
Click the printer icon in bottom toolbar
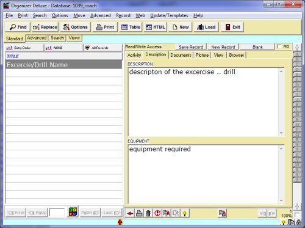pos(139,213)
